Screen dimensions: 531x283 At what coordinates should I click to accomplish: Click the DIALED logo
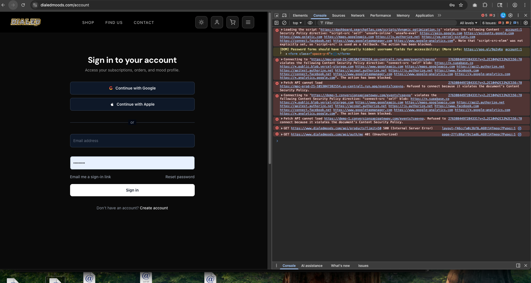pos(26,22)
